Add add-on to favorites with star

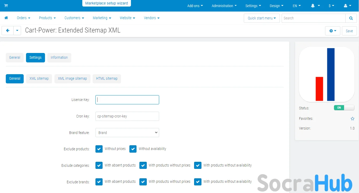coord(352,119)
